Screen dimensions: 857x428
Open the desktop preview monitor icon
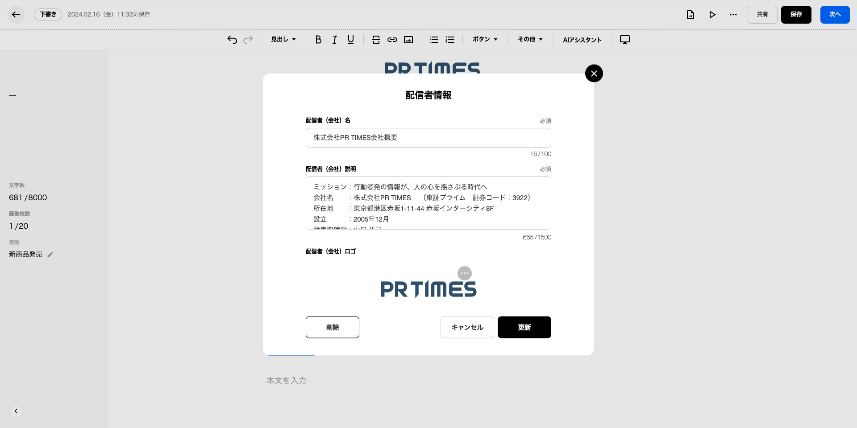click(625, 40)
